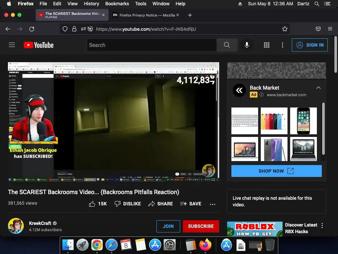338x254 pixels.
Task: Open the KreekCraft channel name link
Action: pyautogui.click(x=40, y=223)
